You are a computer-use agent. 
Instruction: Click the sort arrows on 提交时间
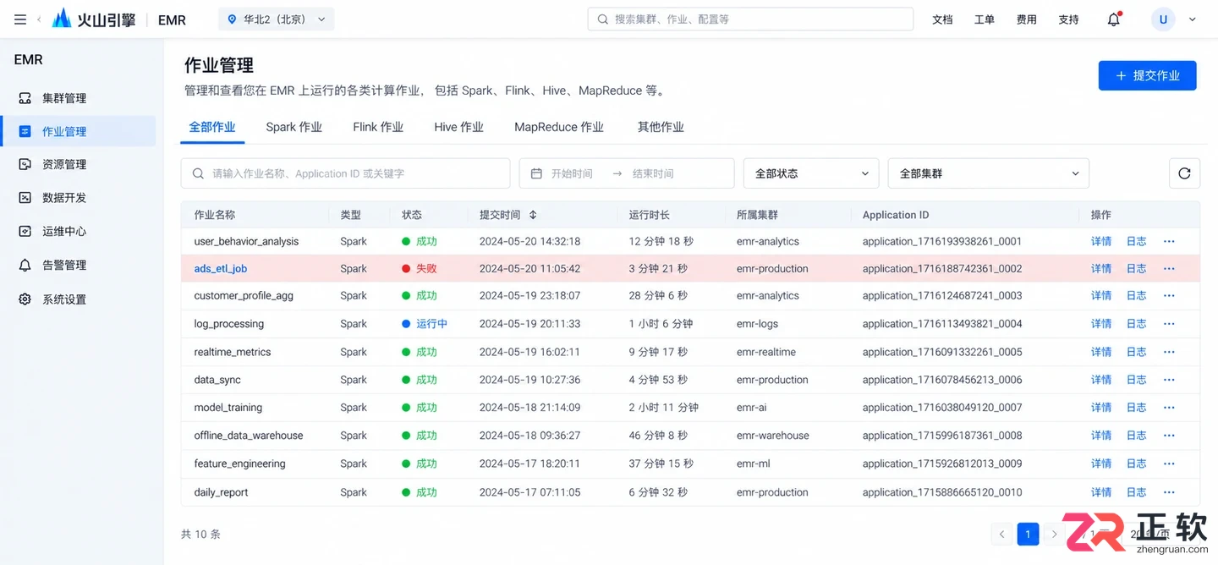pos(533,215)
